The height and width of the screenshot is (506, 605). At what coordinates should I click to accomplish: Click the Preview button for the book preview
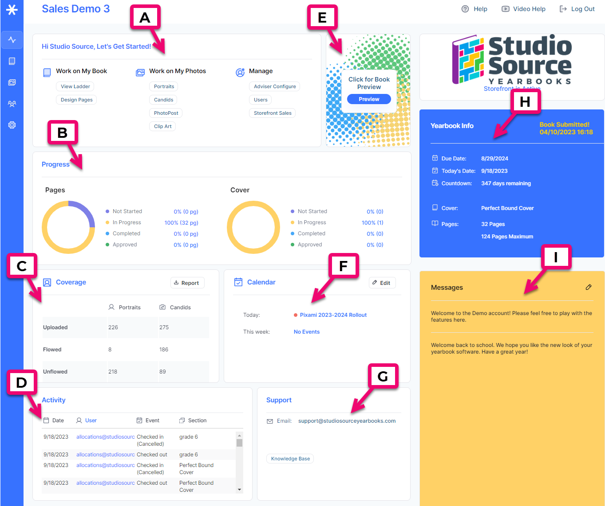368,99
